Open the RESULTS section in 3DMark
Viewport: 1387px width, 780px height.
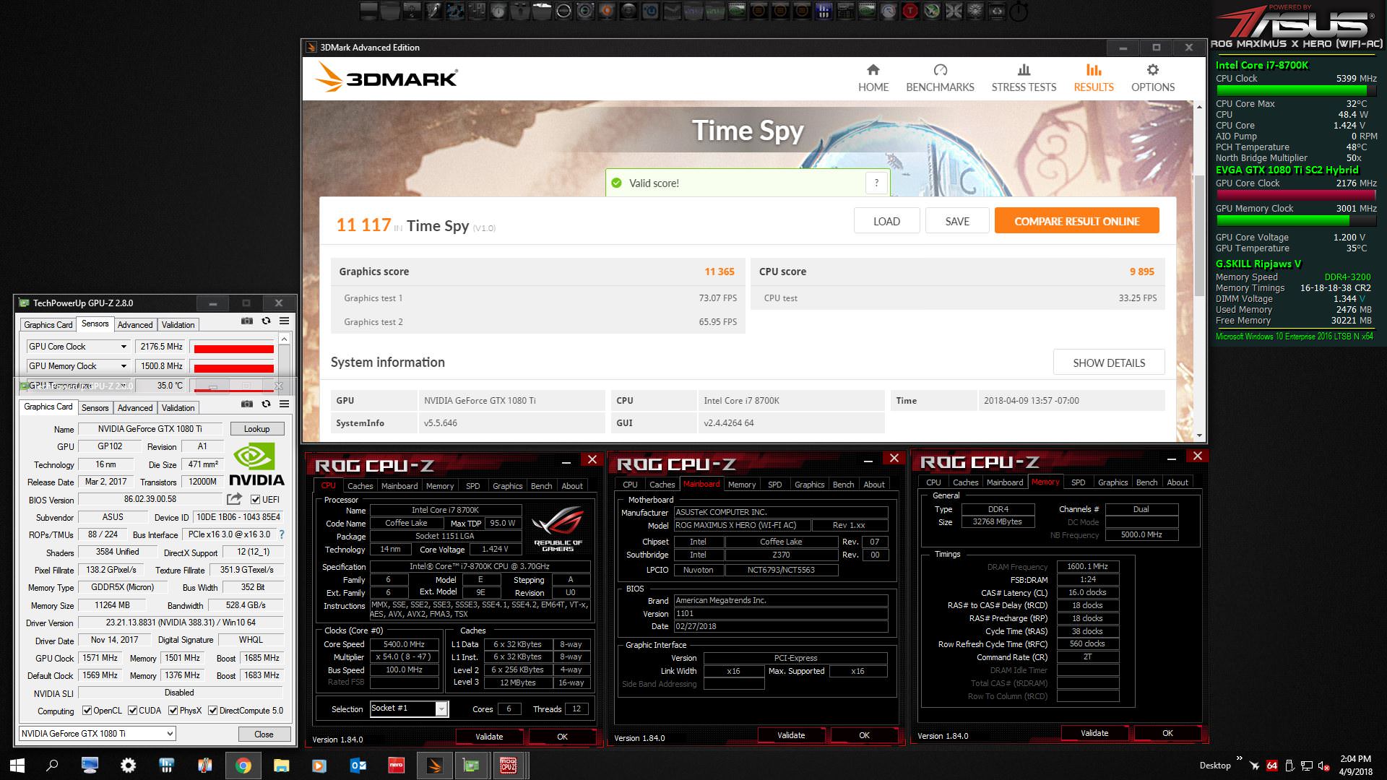(x=1093, y=78)
